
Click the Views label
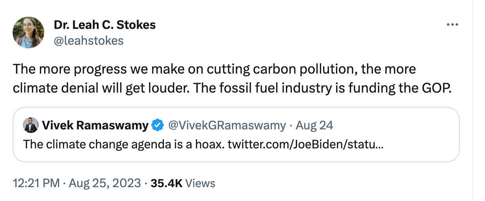click(200, 183)
